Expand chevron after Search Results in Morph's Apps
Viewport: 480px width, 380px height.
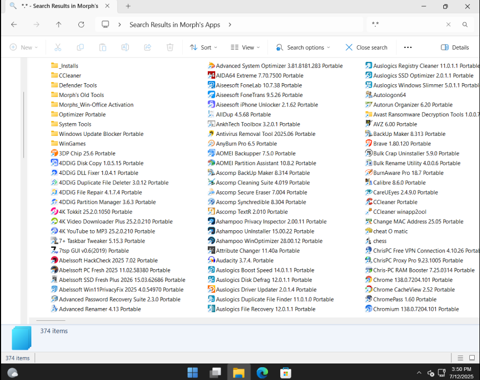coord(230,25)
